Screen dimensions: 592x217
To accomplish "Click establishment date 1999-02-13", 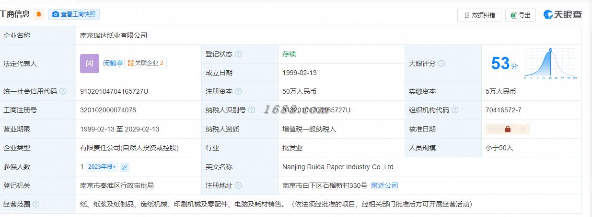I will pos(300,73).
